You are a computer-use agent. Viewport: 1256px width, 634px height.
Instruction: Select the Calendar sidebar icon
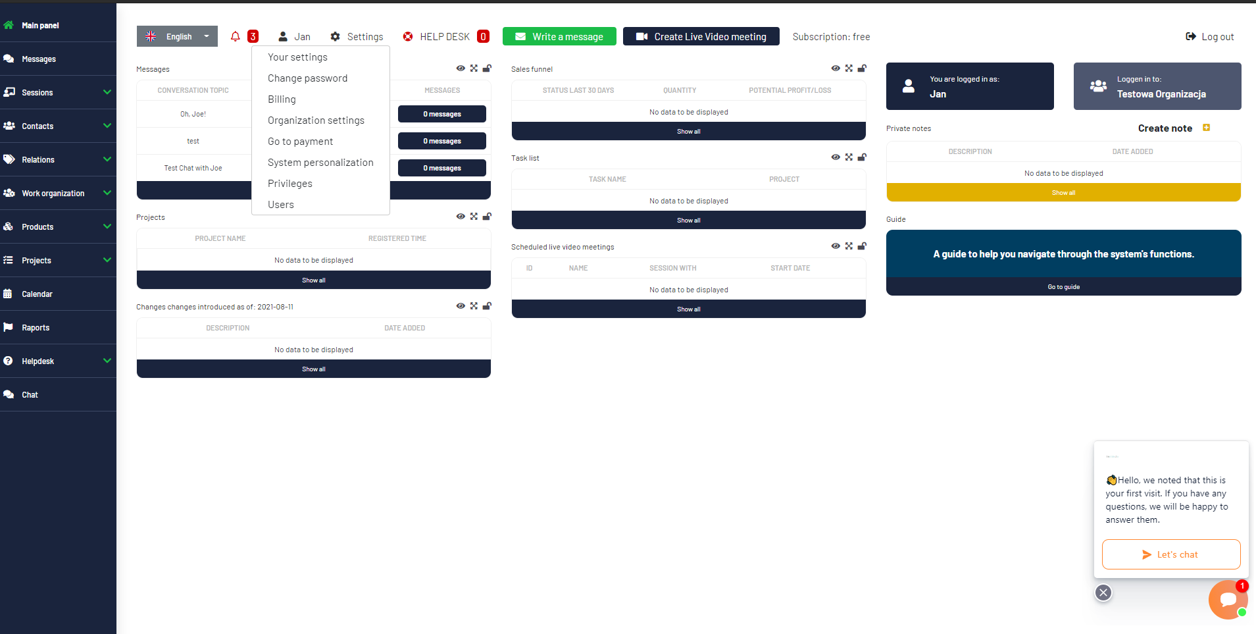(x=9, y=294)
